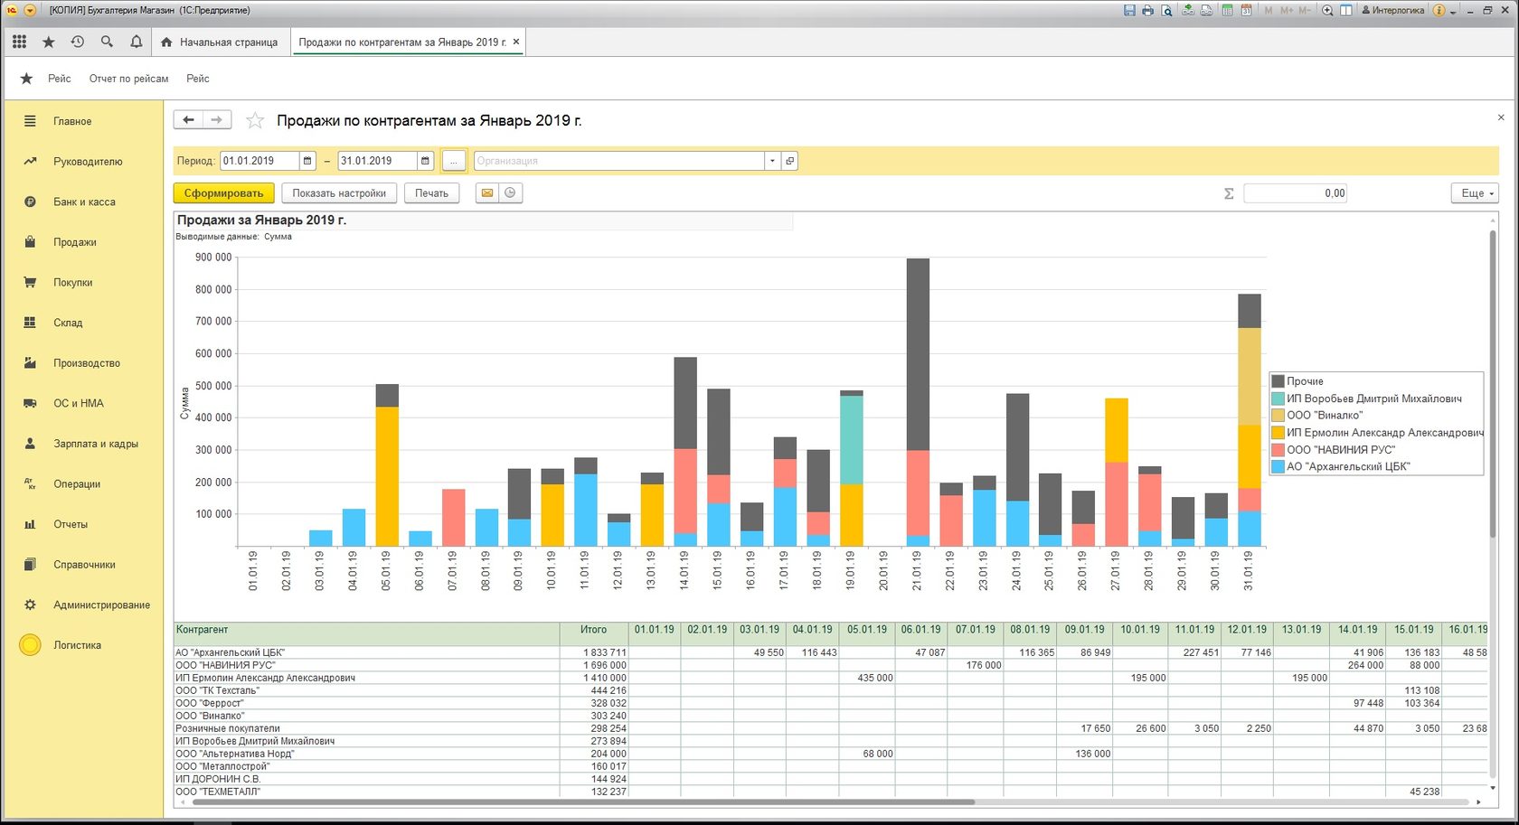Open the yellow application menu dropdown
The height and width of the screenshot is (825, 1519).
click(30, 10)
